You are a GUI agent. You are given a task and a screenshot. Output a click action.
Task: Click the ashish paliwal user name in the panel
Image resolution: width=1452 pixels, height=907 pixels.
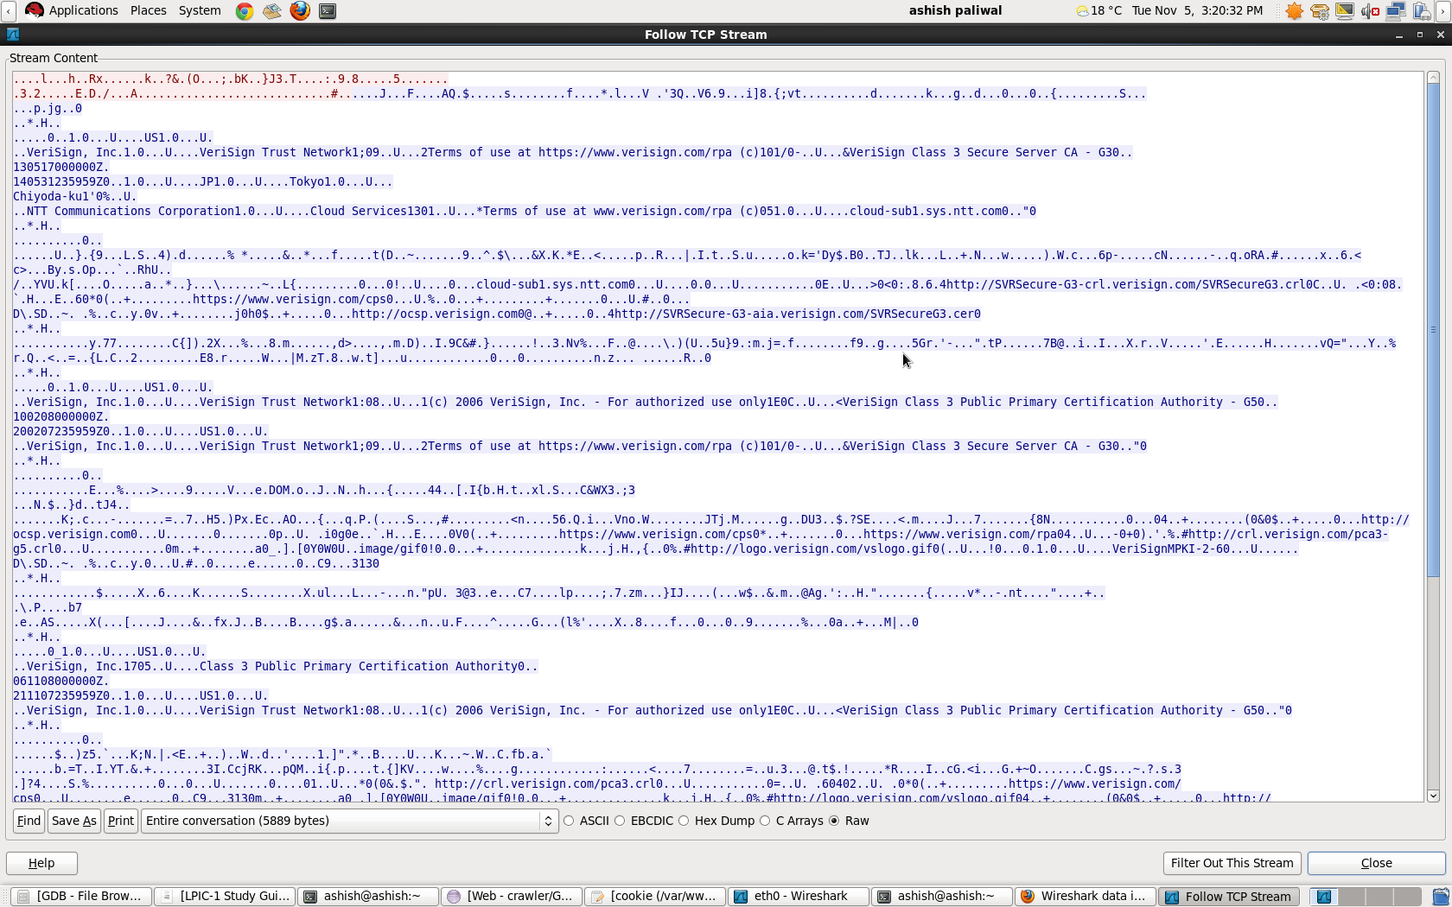click(955, 10)
